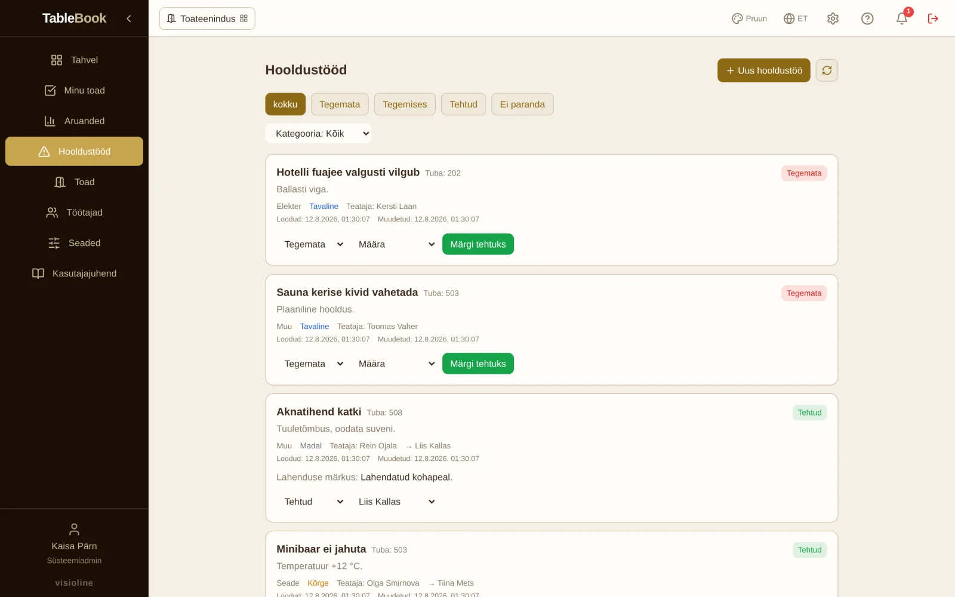The width and height of the screenshot is (955, 597).
Task: Click Tegemata badge on Sauna kerise card
Action: (x=804, y=293)
